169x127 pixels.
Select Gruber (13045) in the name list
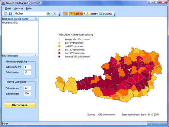[10, 23]
